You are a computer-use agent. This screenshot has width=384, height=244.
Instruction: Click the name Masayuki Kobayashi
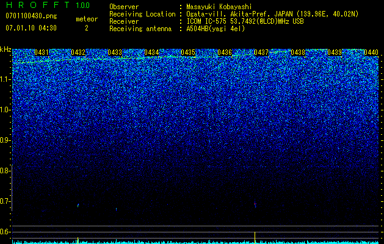tap(219, 7)
